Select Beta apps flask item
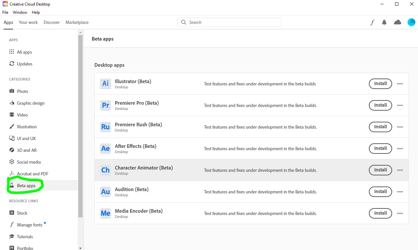Screen dimensions: 418x250 tap(22, 186)
